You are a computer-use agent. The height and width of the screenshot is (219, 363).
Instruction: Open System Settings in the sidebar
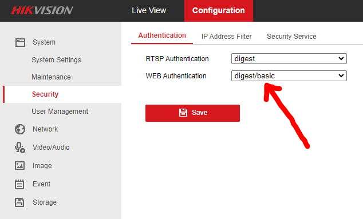click(56, 60)
